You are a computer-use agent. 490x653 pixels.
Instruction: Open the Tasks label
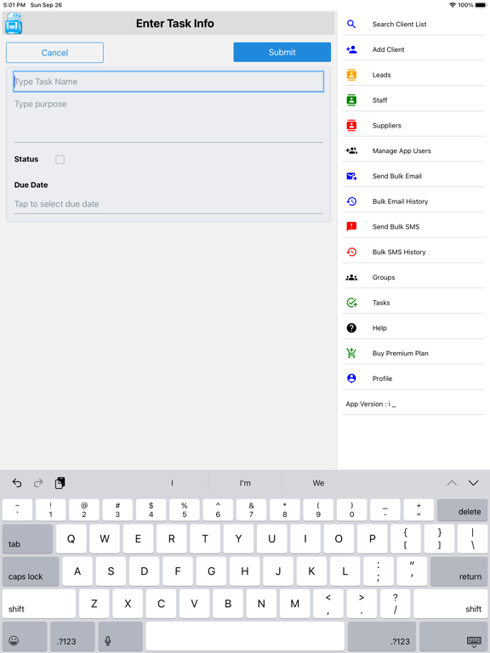coord(381,303)
